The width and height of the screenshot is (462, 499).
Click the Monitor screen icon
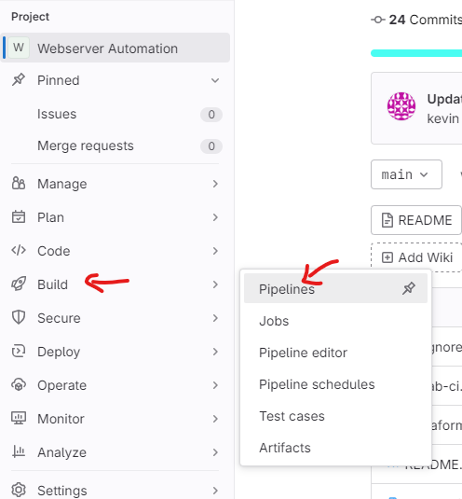tap(19, 418)
